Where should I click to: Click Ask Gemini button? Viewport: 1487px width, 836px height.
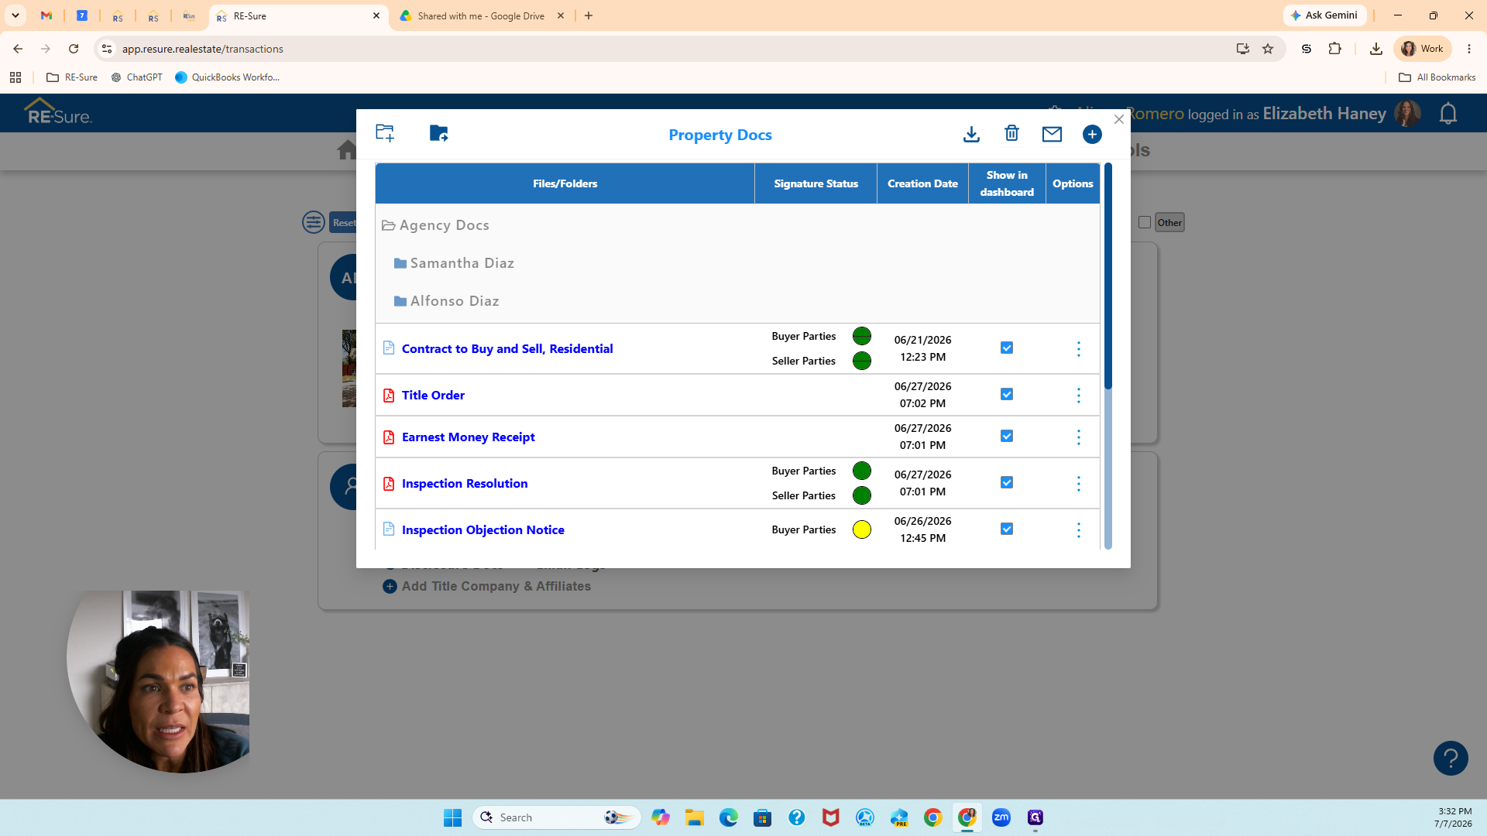(1324, 15)
